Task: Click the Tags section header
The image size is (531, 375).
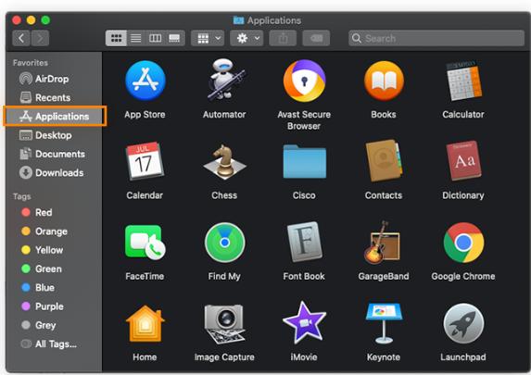Action: click(22, 196)
